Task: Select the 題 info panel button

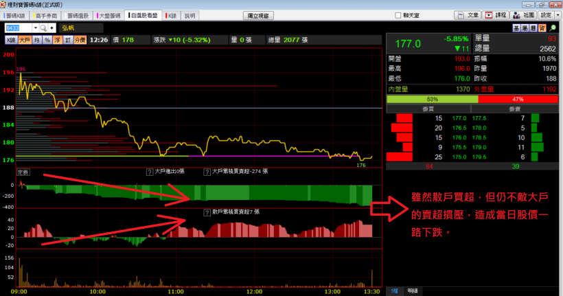Action: [x=533, y=28]
